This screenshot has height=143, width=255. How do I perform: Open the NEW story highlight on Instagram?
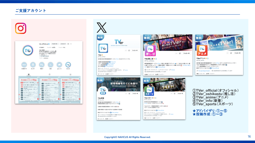24,65
